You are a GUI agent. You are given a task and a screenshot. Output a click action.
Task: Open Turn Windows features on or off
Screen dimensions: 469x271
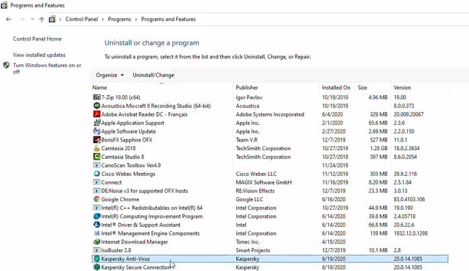47,68
